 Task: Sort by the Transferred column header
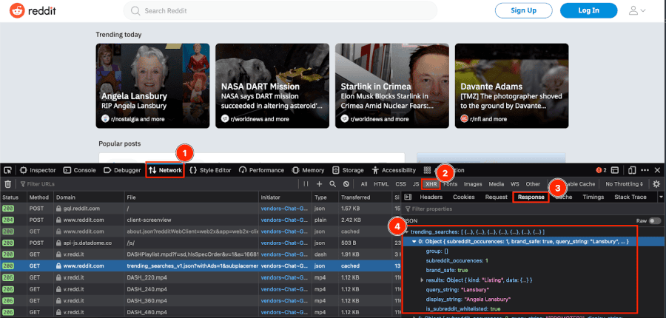click(365, 197)
